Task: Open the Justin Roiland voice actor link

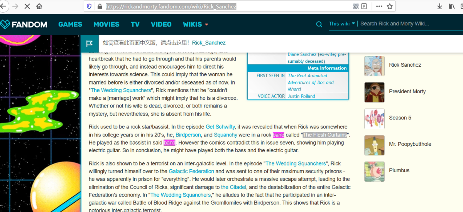Action: click(301, 96)
